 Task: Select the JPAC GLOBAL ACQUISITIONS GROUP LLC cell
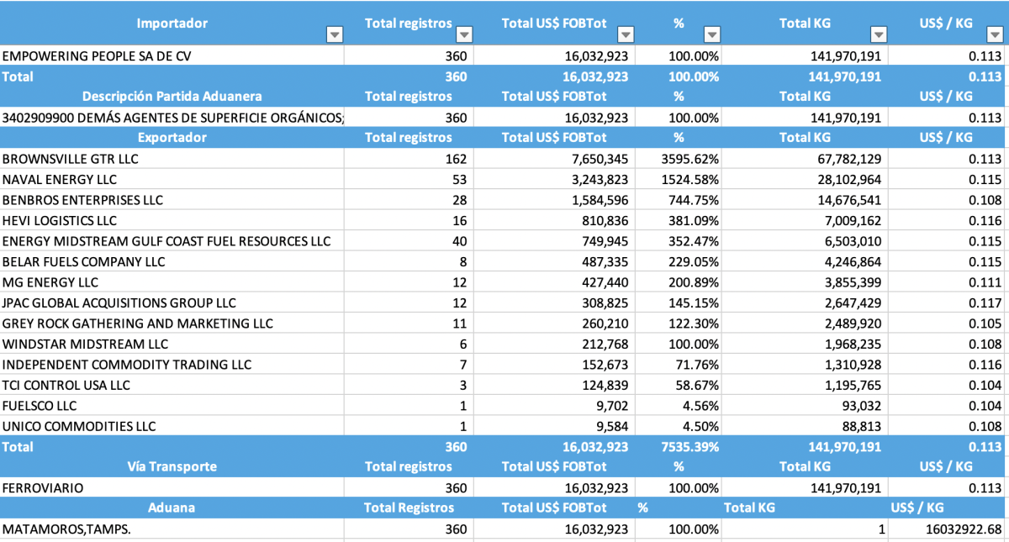pyautogui.click(x=172, y=303)
